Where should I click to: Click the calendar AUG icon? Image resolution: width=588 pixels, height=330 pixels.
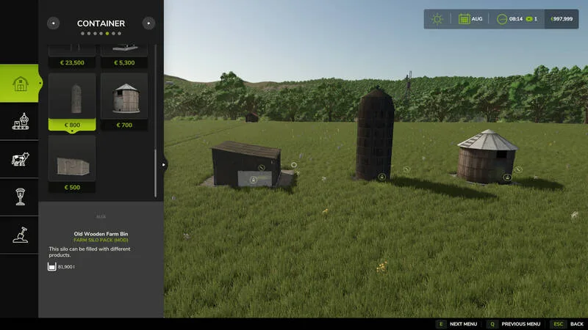[x=464, y=19]
